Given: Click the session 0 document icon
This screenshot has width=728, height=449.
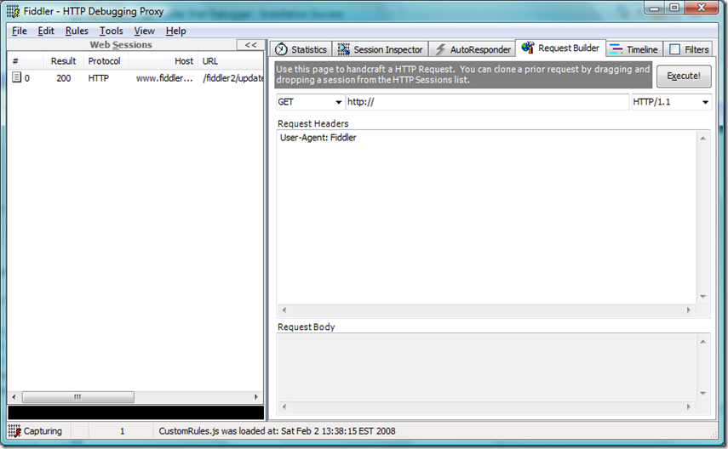Looking at the screenshot, I should click(x=16, y=77).
